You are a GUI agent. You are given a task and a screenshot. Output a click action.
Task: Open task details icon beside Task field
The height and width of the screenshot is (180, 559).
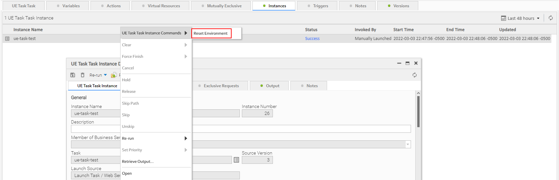point(236,160)
